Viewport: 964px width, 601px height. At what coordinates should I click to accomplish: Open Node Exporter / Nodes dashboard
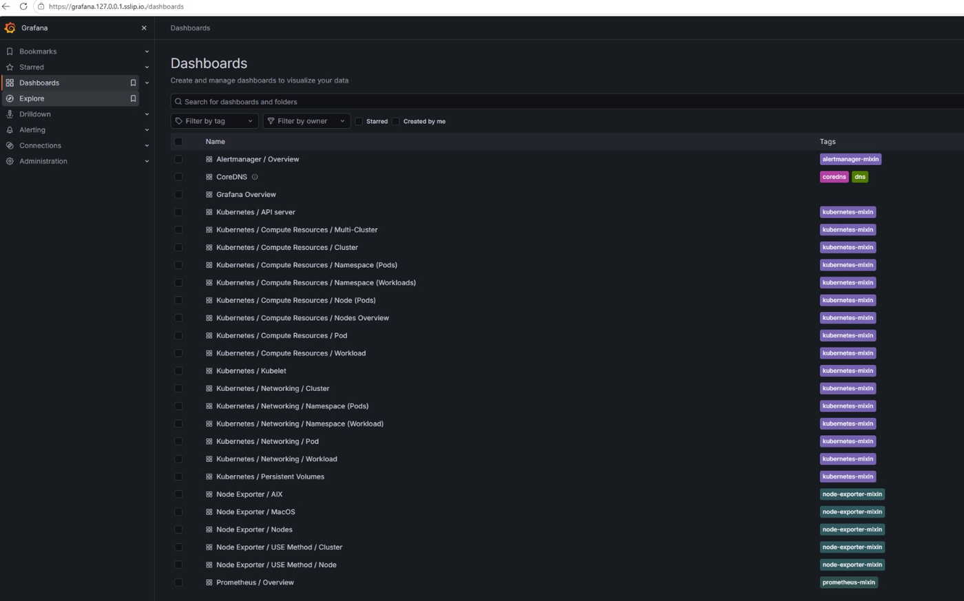click(x=254, y=529)
